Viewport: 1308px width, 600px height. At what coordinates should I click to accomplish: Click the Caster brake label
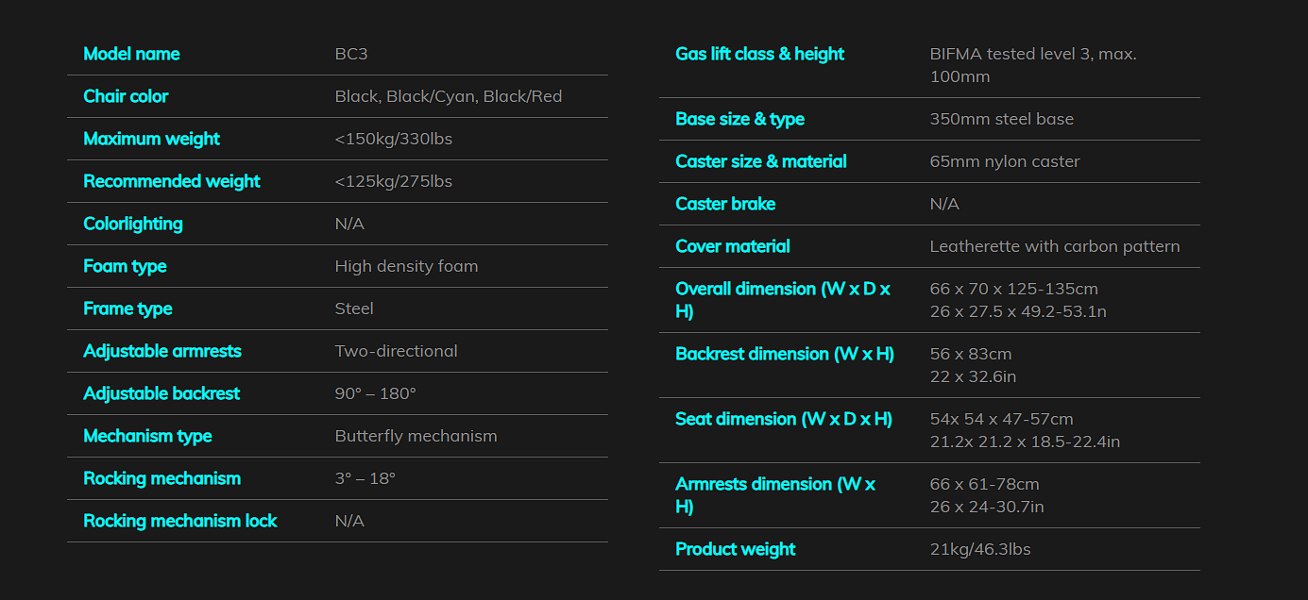coord(725,204)
